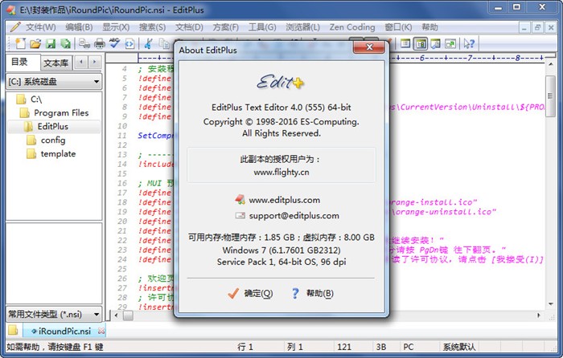Click the folder icon left of iRoundPic.nsi tab

coord(13,330)
